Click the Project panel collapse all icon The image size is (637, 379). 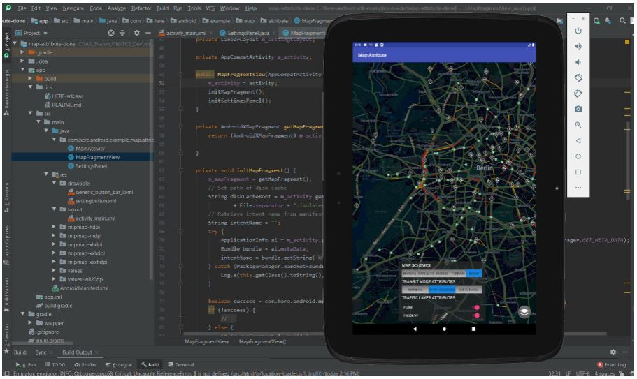coord(122,33)
